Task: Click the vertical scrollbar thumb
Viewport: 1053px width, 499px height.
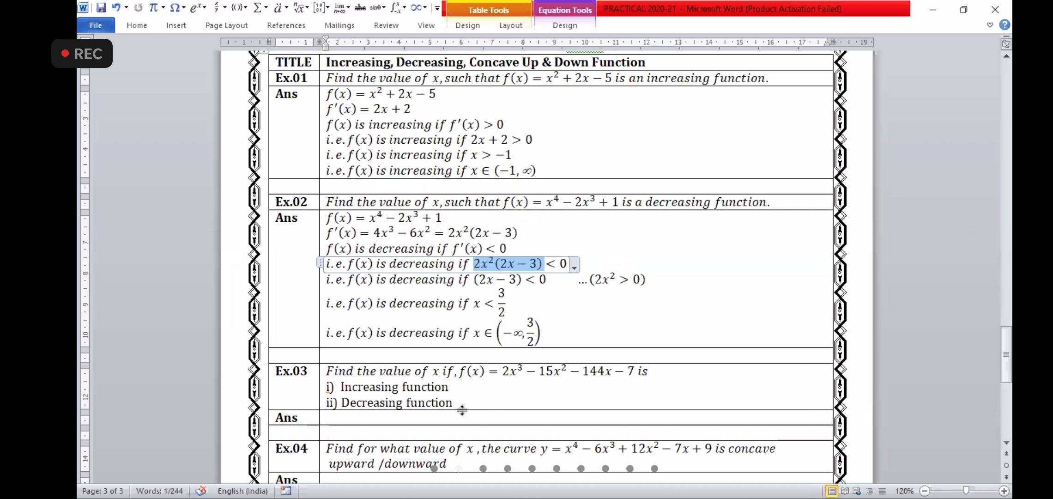Action: click(x=1006, y=354)
